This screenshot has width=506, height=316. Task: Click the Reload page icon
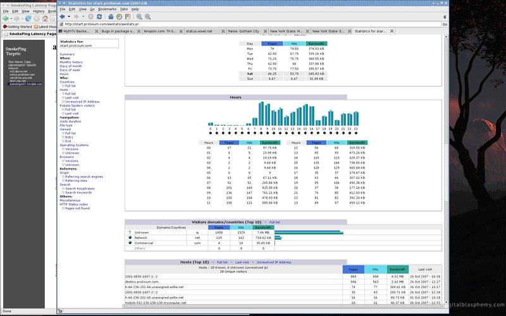pyautogui.click(x=99, y=16)
